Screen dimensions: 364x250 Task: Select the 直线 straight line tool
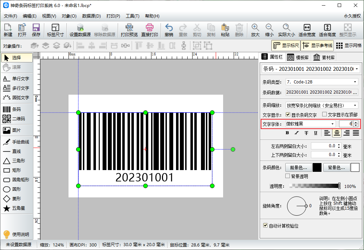17,151
